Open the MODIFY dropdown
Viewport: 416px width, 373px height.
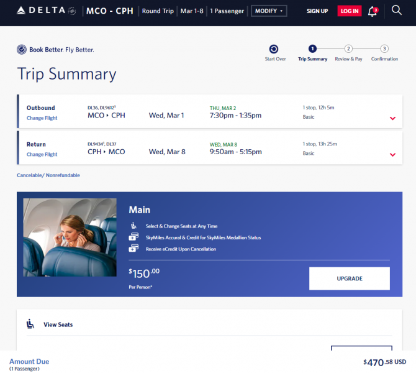[x=269, y=11]
